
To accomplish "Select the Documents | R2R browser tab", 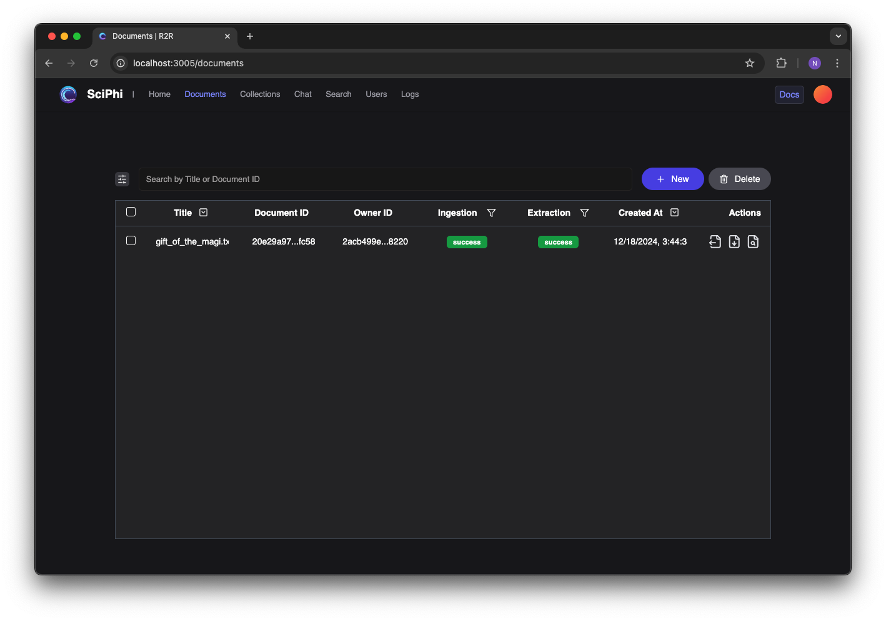I will coord(165,36).
